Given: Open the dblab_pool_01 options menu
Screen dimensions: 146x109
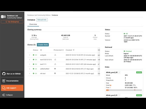Looking at the screenshot, I should (x=119, y=95).
